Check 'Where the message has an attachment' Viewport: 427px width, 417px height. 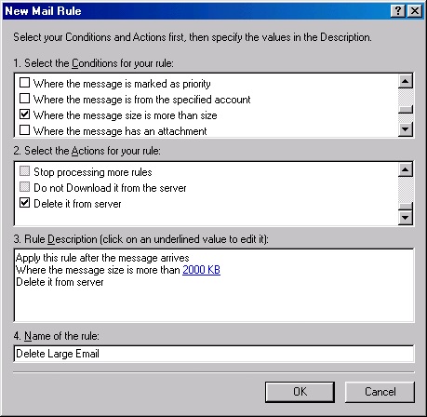pyautogui.click(x=25, y=130)
